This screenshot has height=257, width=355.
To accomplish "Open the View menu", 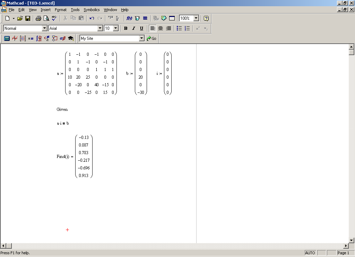I will (33, 10).
